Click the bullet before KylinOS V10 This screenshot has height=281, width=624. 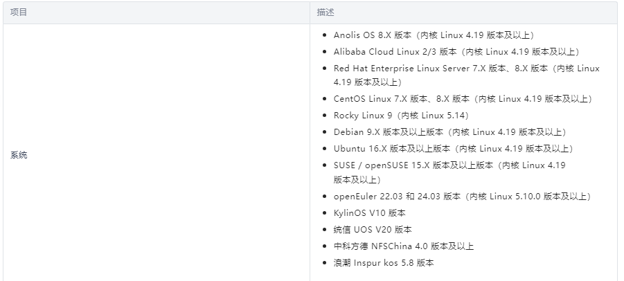326,213
